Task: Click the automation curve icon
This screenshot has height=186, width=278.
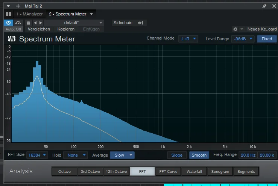Action: (18, 23)
